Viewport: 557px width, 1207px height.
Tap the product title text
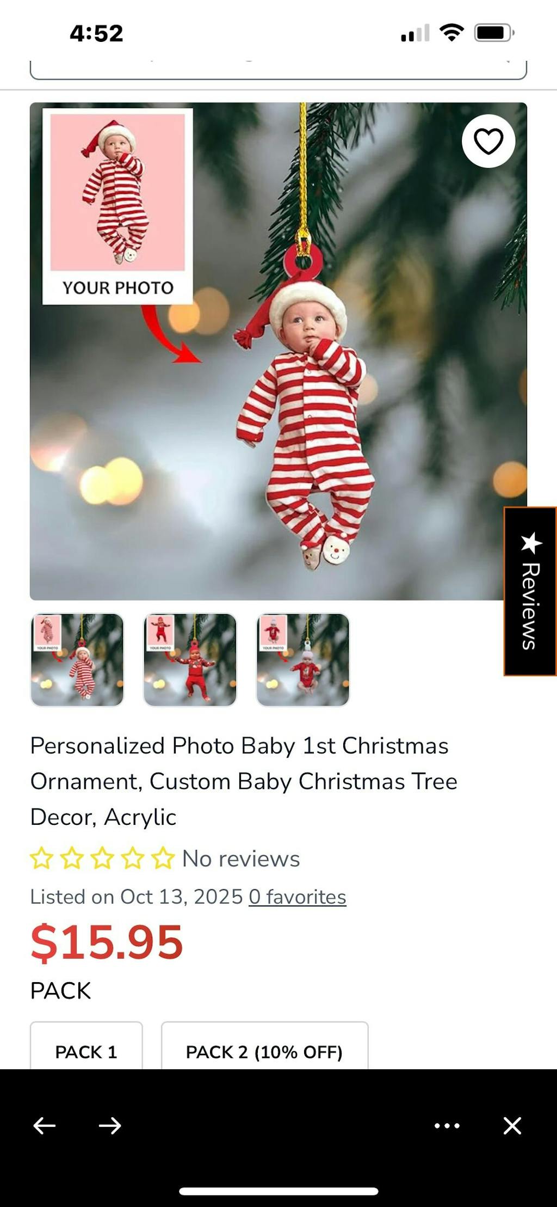click(x=244, y=781)
